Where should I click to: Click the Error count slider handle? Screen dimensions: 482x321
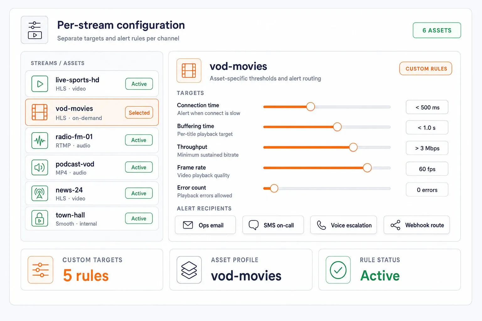[x=274, y=188]
